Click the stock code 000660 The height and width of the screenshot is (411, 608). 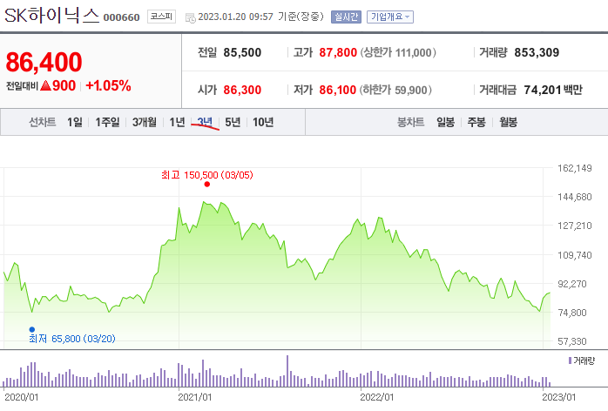pos(121,17)
